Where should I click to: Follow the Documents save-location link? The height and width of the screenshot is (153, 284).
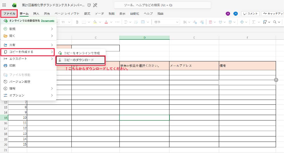tap(48, 21)
